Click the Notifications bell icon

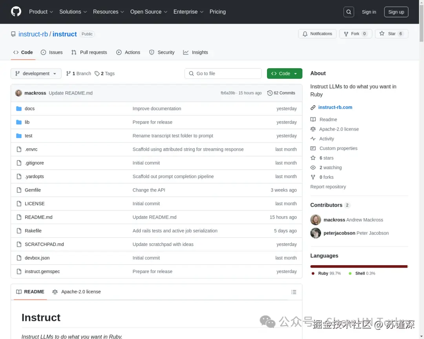tap(305, 34)
